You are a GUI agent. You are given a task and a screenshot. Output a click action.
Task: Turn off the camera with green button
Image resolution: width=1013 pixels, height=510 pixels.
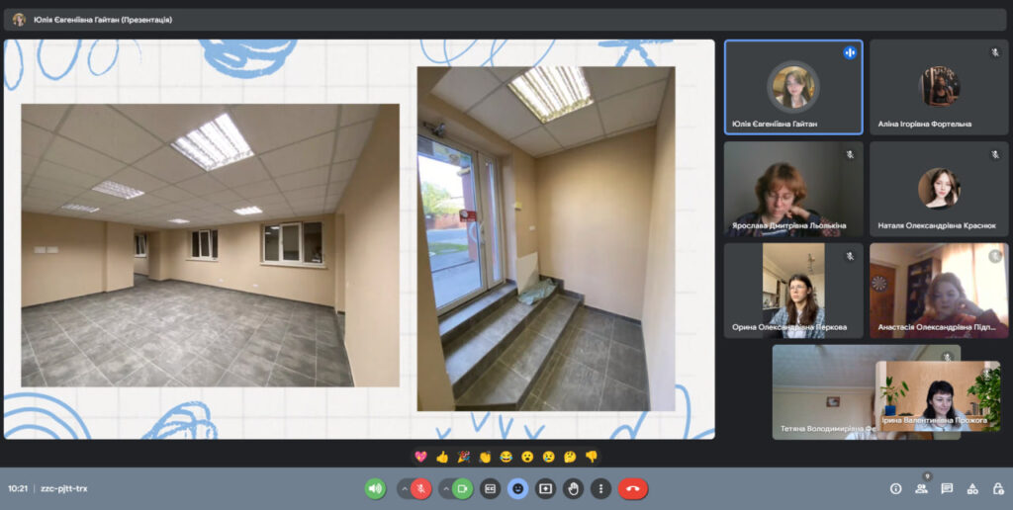point(462,488)
